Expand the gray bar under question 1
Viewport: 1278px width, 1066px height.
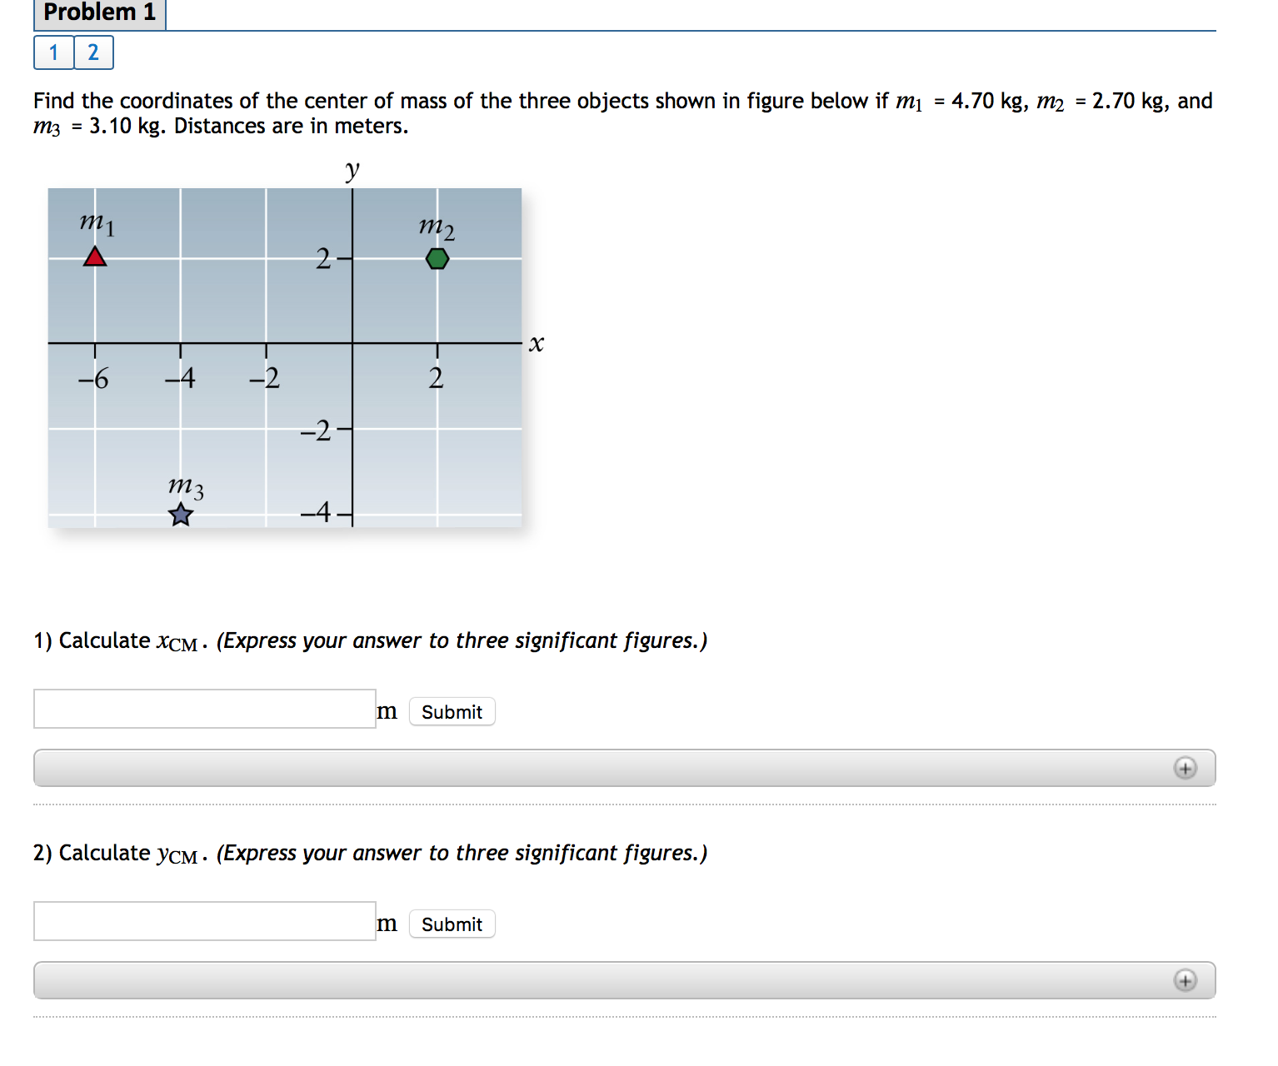point(625,768)
